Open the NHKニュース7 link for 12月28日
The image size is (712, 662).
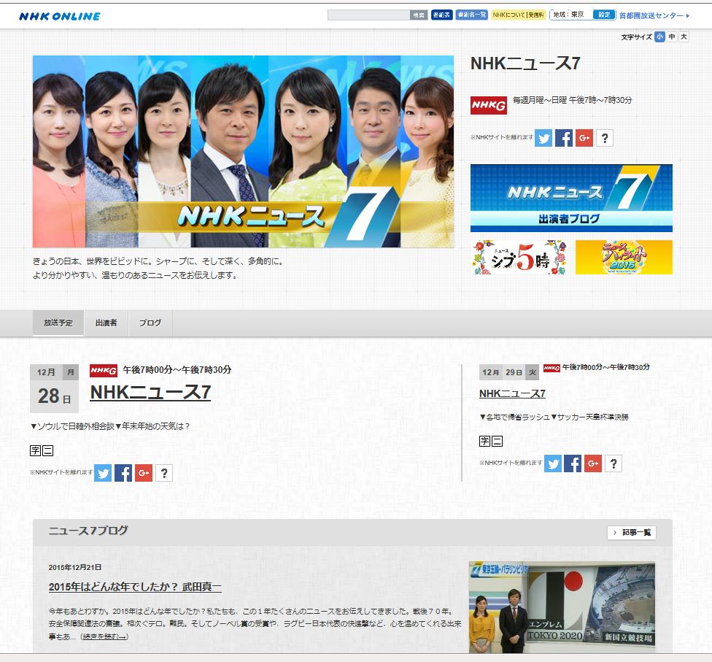coord(150,392)
